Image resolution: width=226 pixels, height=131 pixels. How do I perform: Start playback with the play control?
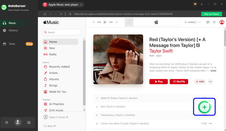click(x=105, y=22)
